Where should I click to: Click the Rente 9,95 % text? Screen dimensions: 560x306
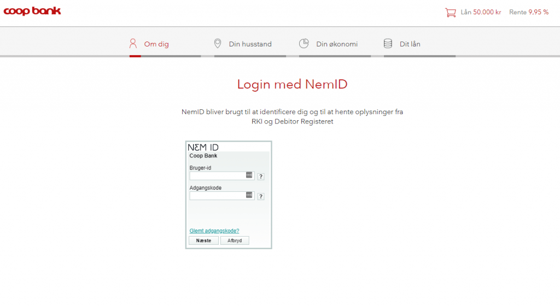[529, 12]
